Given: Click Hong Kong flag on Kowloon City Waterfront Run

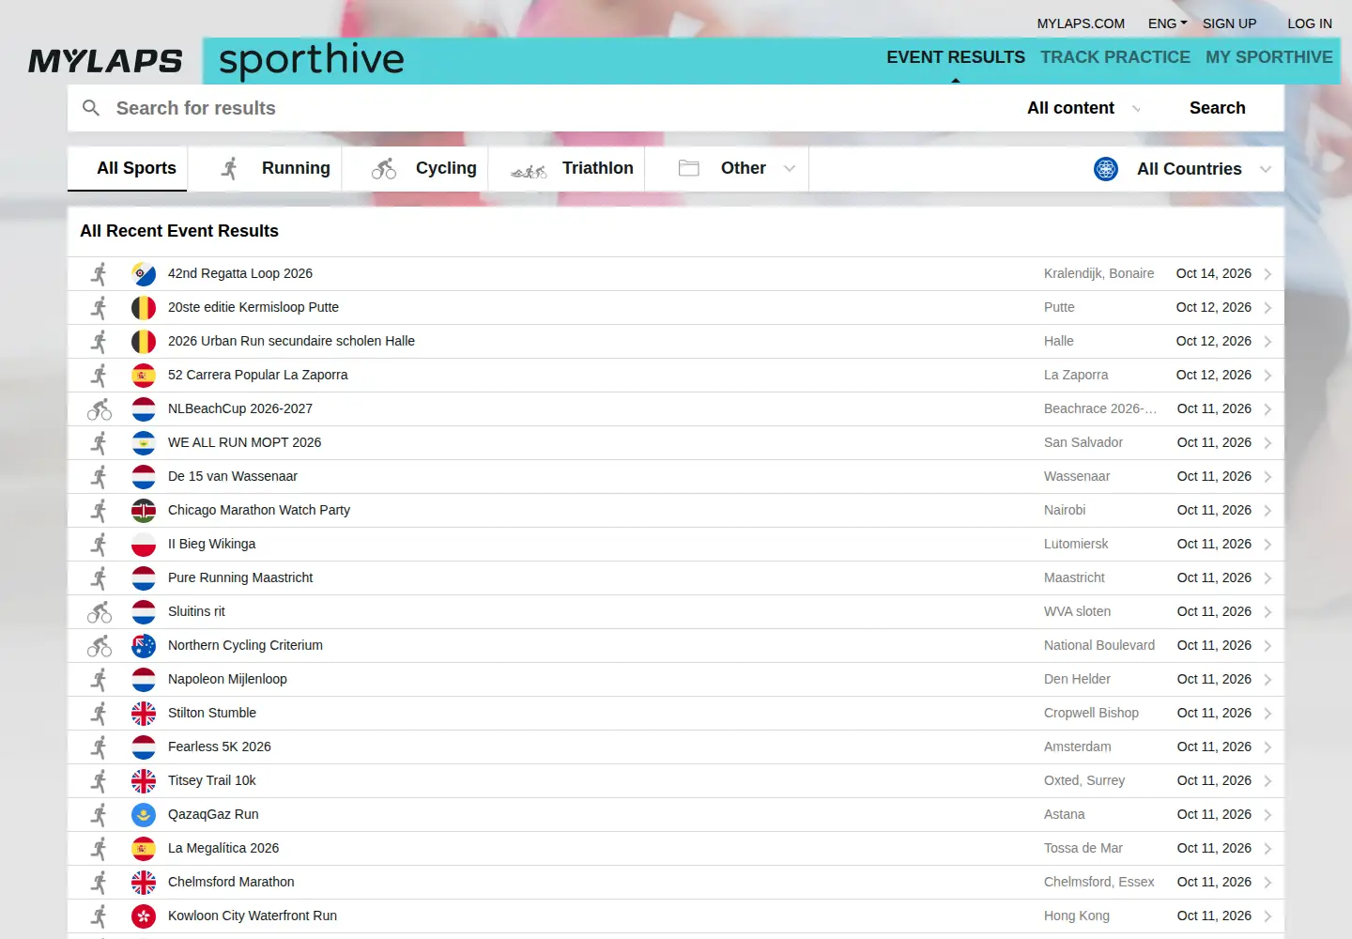Looking at the screenshot, I should click(x=144, y=916).
